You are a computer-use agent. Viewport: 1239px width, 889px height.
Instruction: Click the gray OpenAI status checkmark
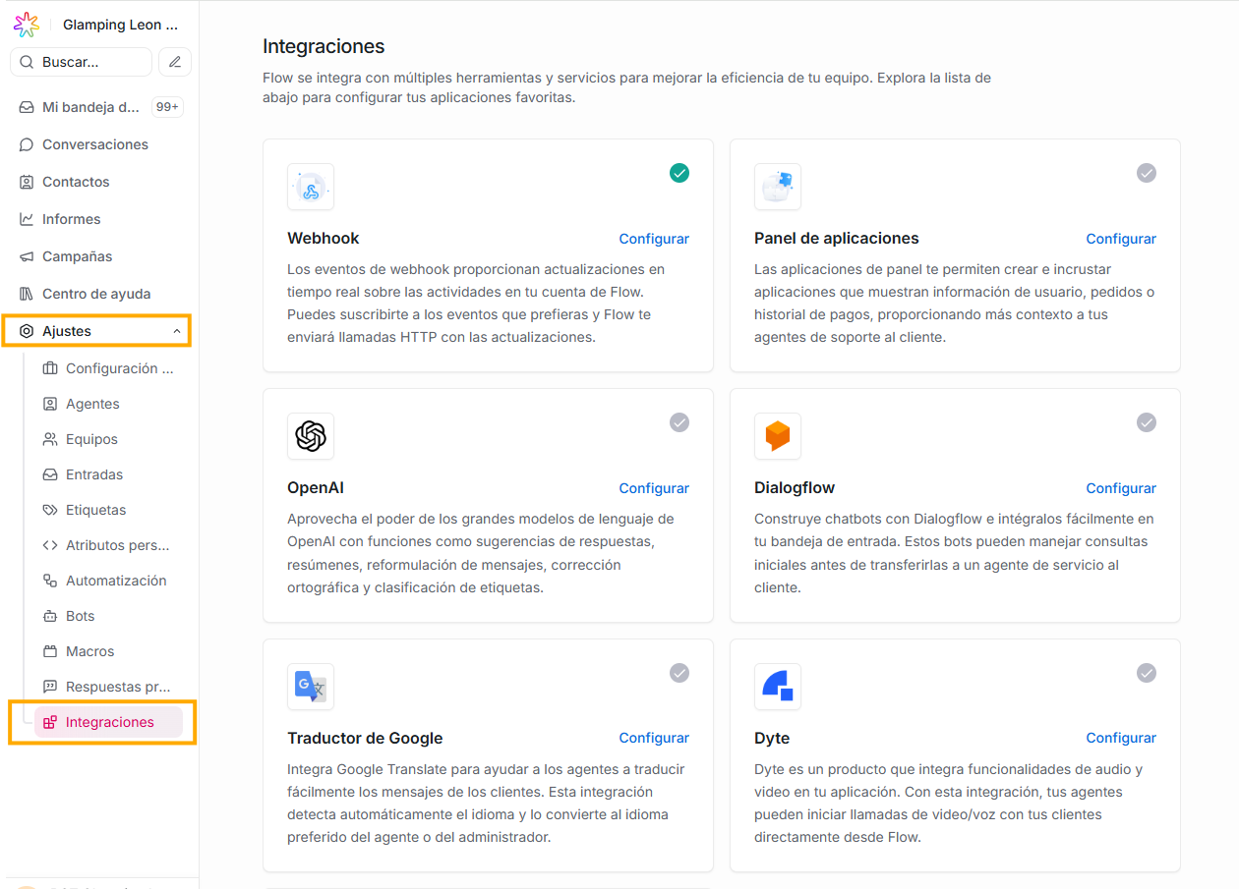pyautogui.click(x=679, y=422)
